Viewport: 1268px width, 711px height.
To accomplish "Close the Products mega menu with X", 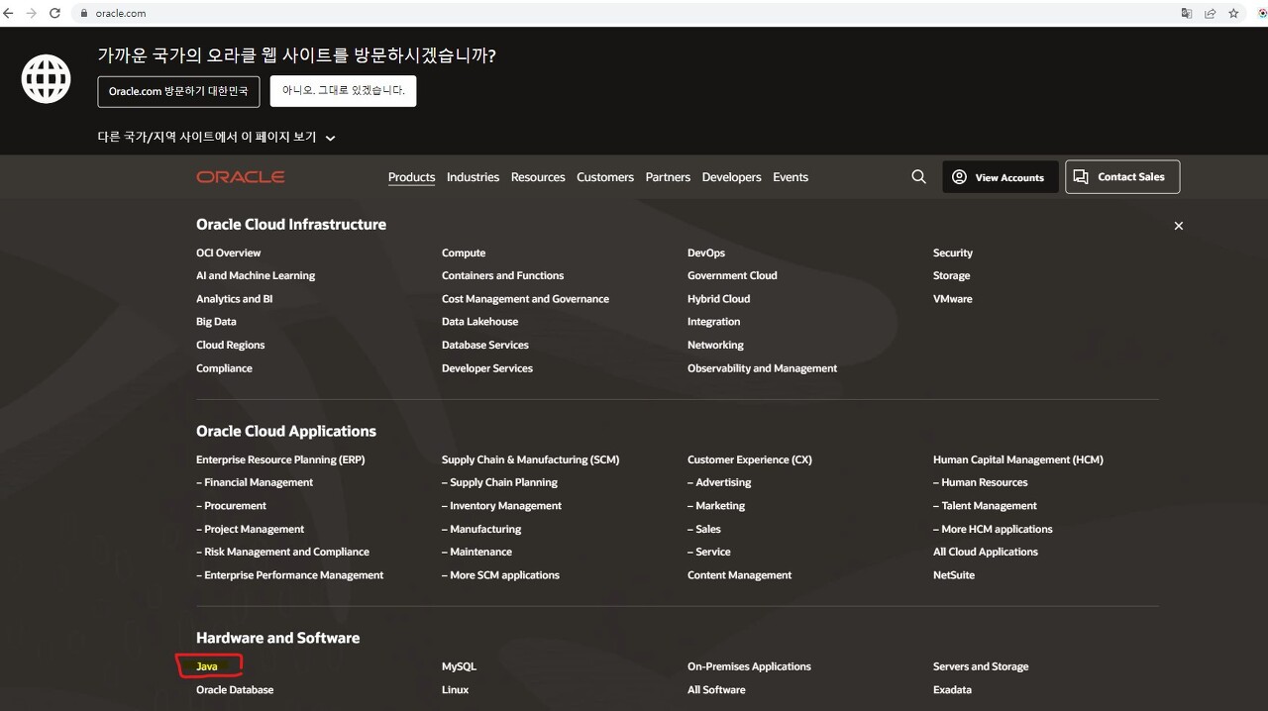I will coord(1179,226).
